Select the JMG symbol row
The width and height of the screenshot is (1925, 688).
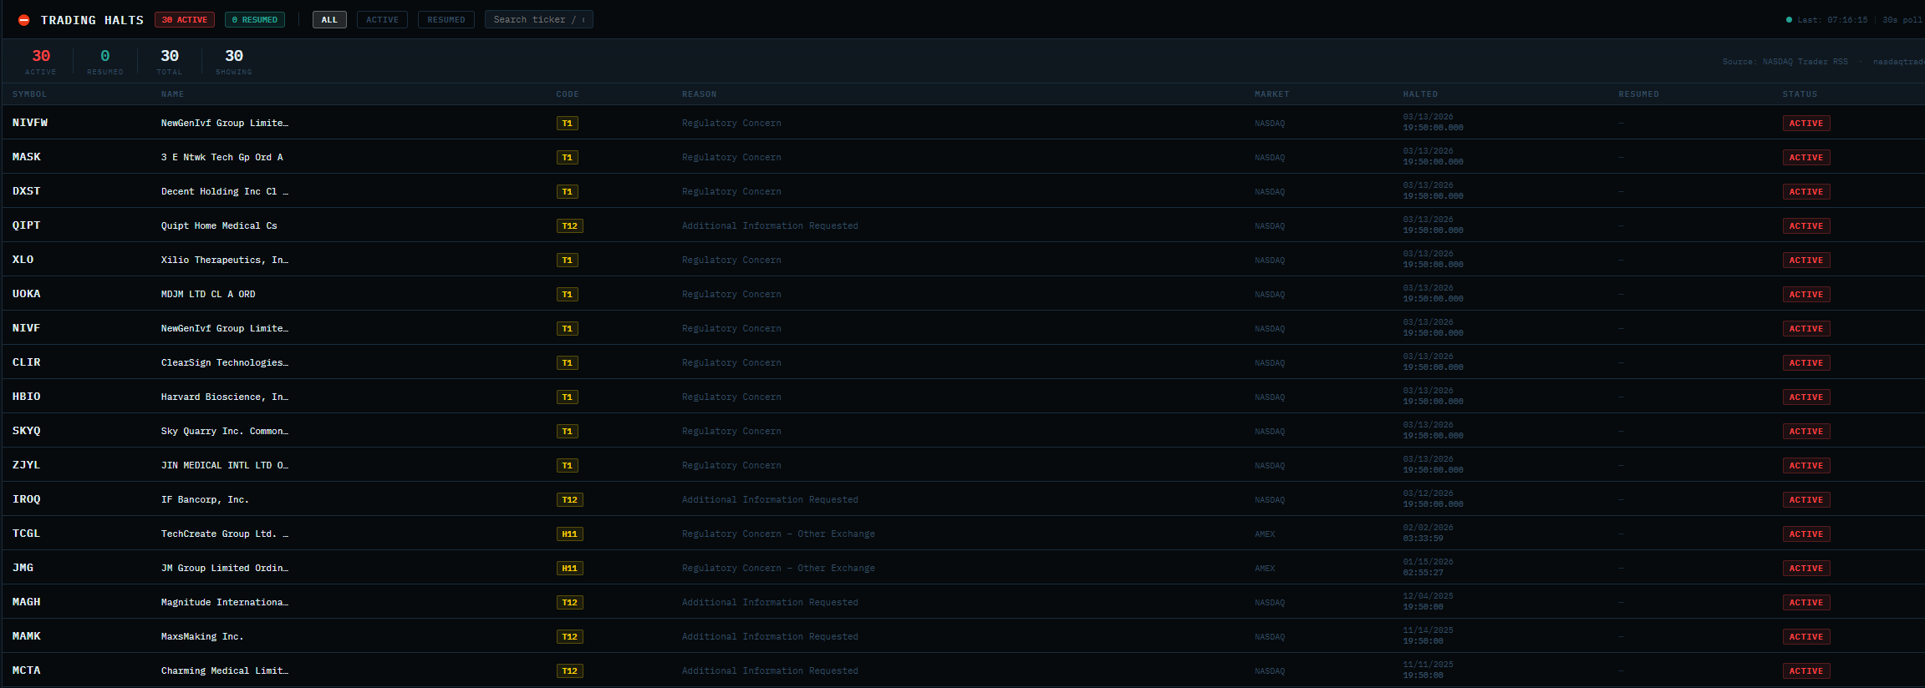[x=23, y=568]
